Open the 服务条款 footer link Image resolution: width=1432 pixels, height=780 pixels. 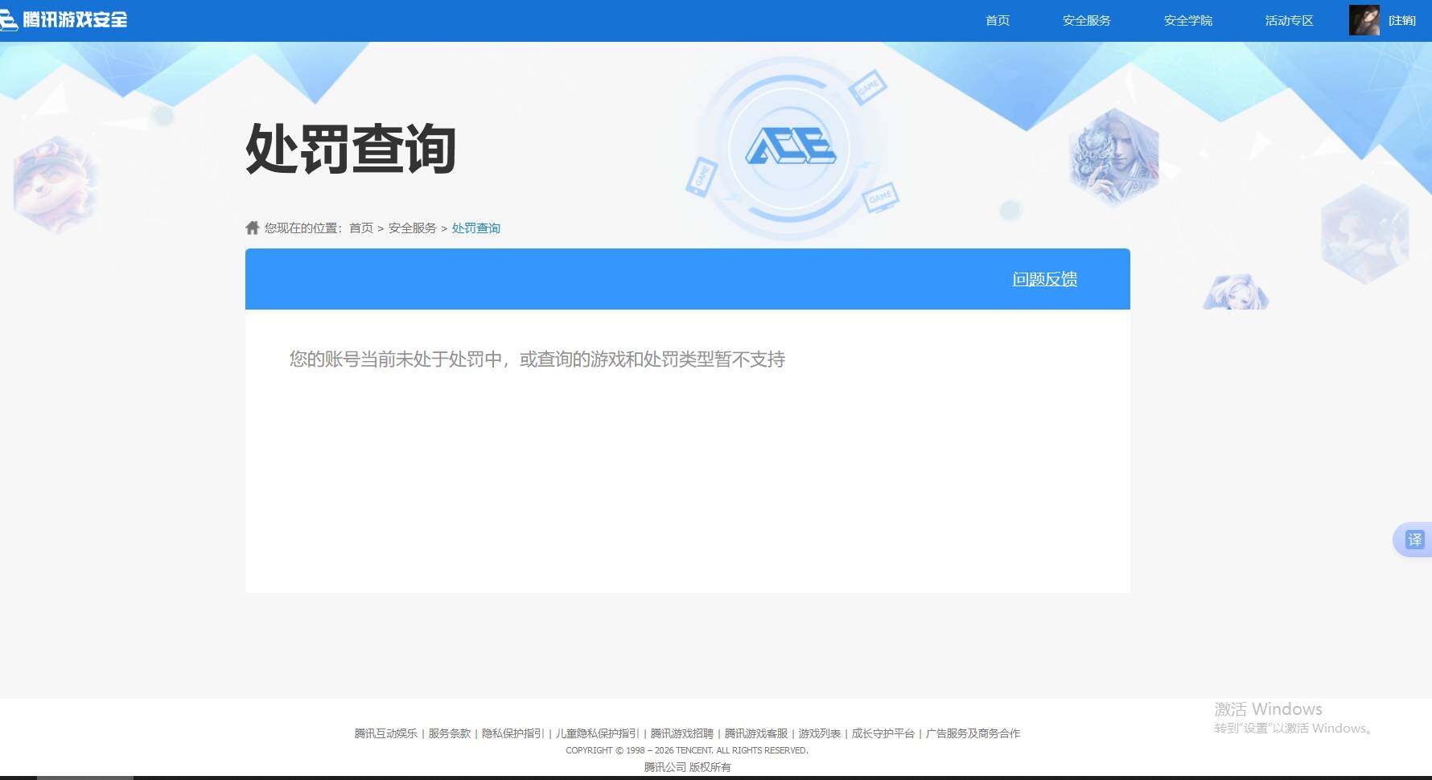pyautogui.click(x=448, y=733)
